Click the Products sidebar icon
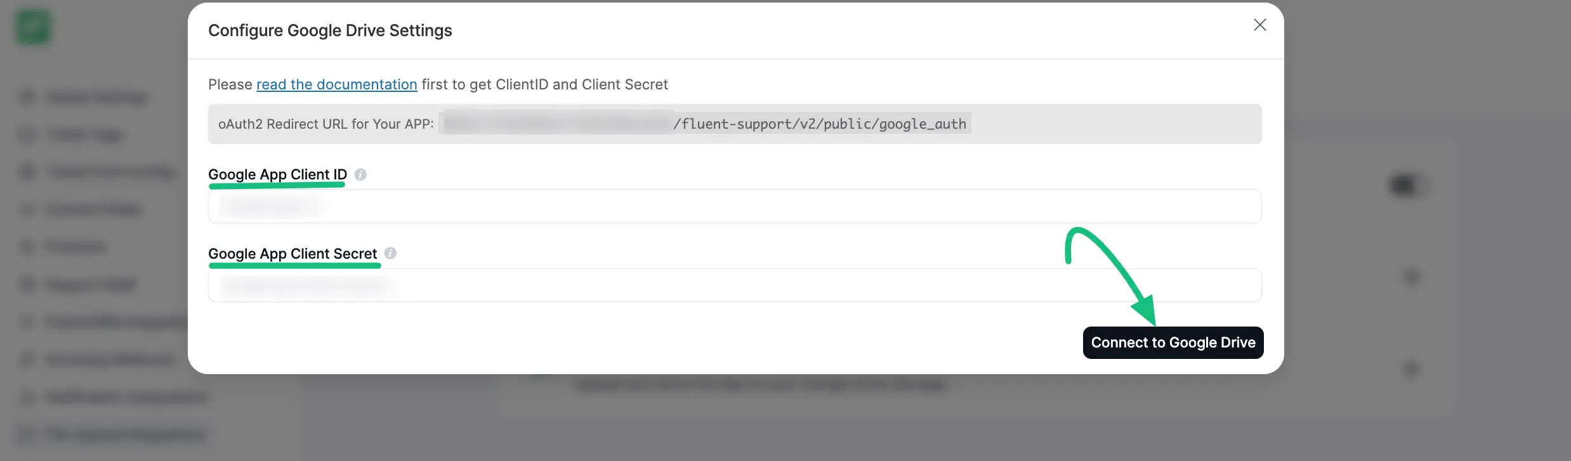The width and height of the screenshot is (1571, 461). (25, 246)
